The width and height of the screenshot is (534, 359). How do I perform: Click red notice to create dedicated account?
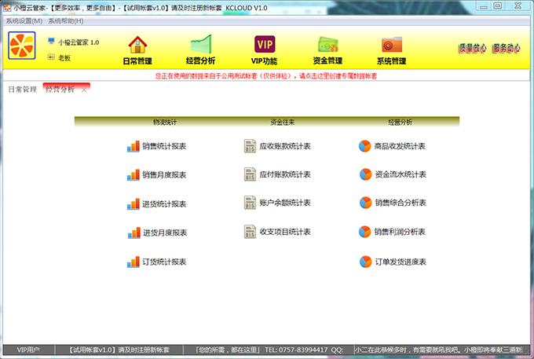[266, 75]
